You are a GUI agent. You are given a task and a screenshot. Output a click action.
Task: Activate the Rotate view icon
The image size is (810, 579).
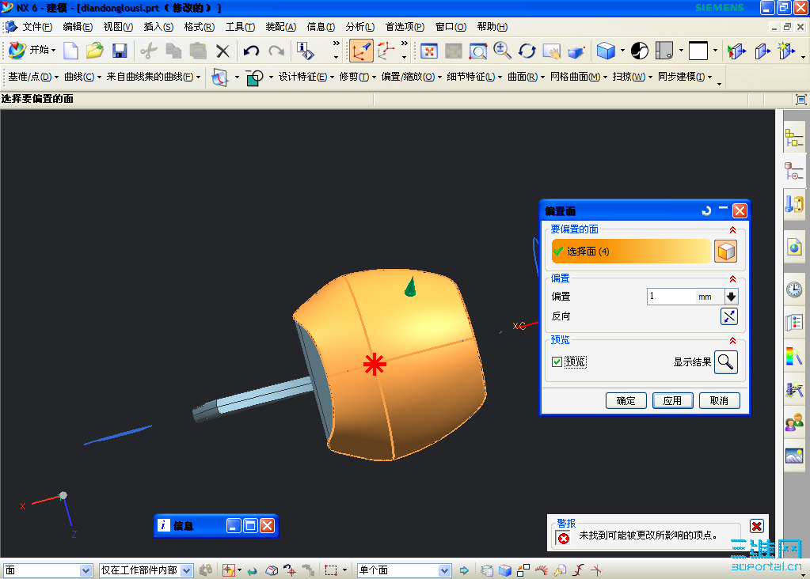tap(527, 51)
